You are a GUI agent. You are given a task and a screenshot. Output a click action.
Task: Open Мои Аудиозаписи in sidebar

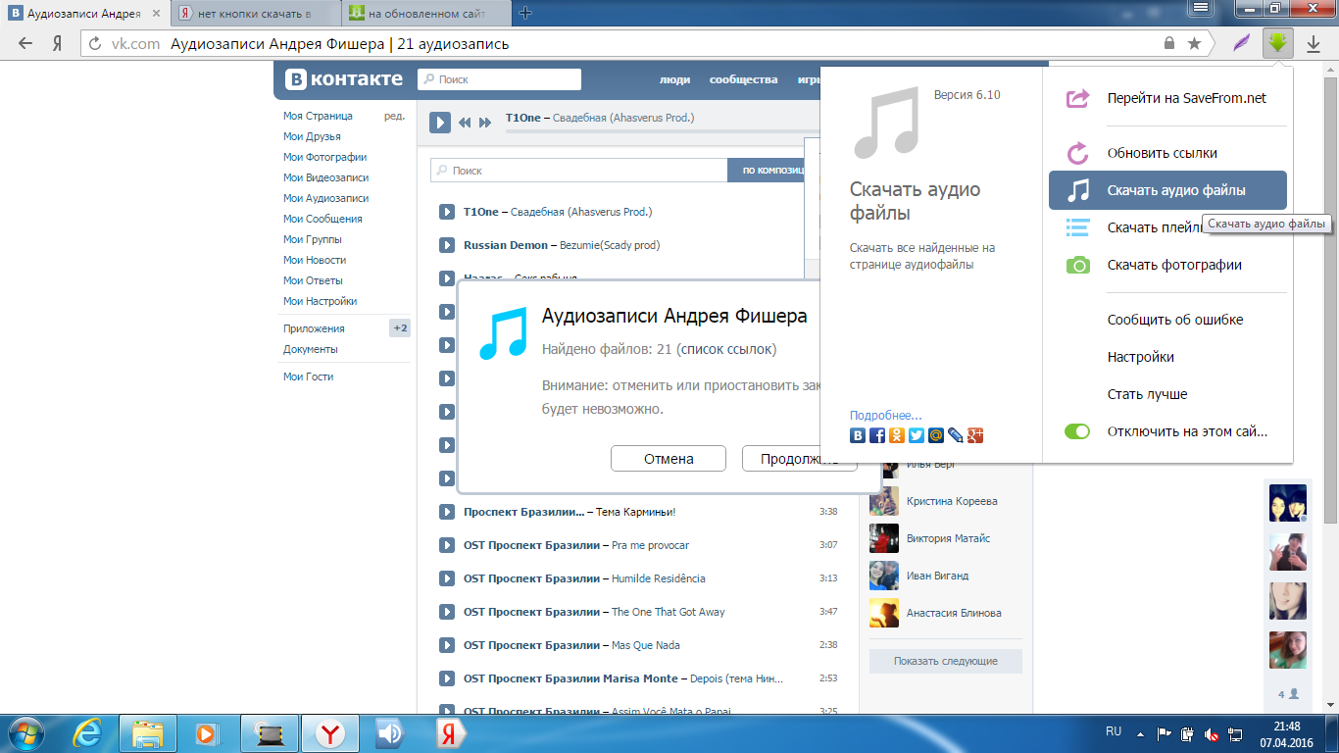coord(325,198)
